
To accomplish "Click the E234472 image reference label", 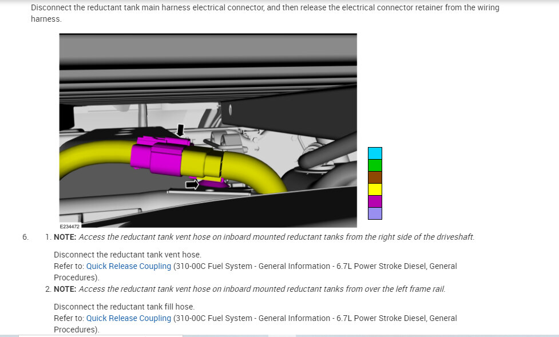I will click(x=71, y=227).
